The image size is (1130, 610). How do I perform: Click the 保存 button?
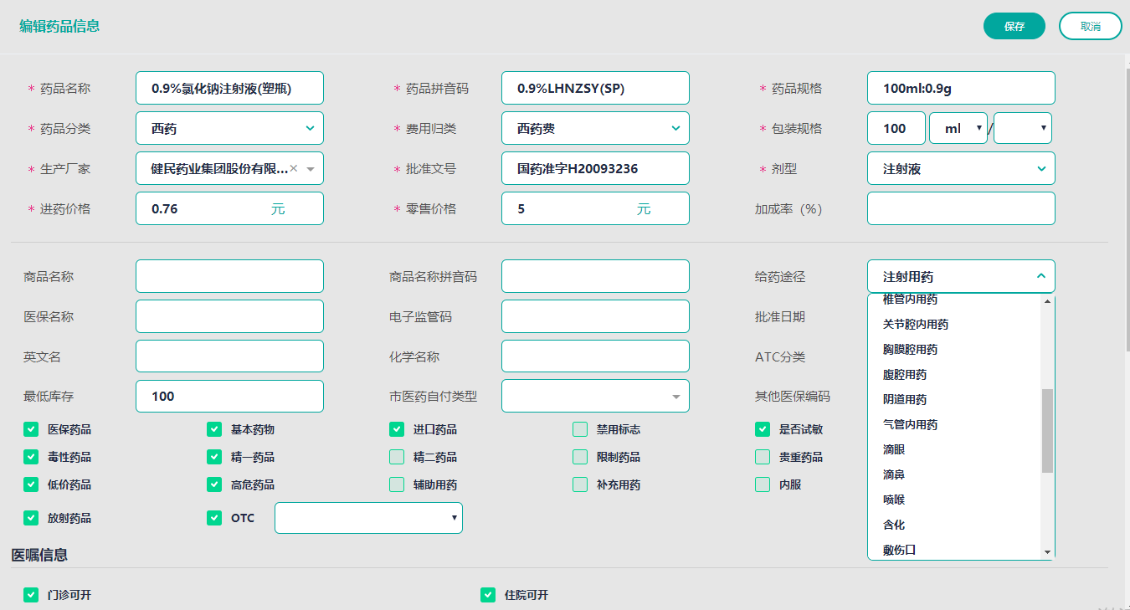click(1014, 26)
